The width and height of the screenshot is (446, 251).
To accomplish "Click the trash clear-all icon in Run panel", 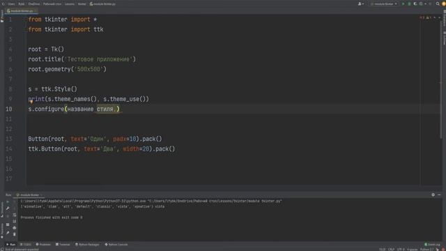I will pyautogui.click(x=14, y=234).
